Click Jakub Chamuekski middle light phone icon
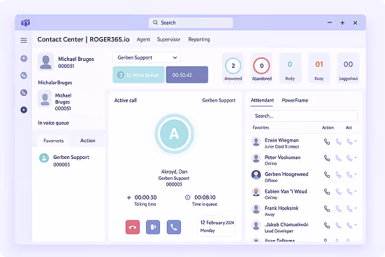The width and height of the screenshot is (385, 257). coord(339,225)
